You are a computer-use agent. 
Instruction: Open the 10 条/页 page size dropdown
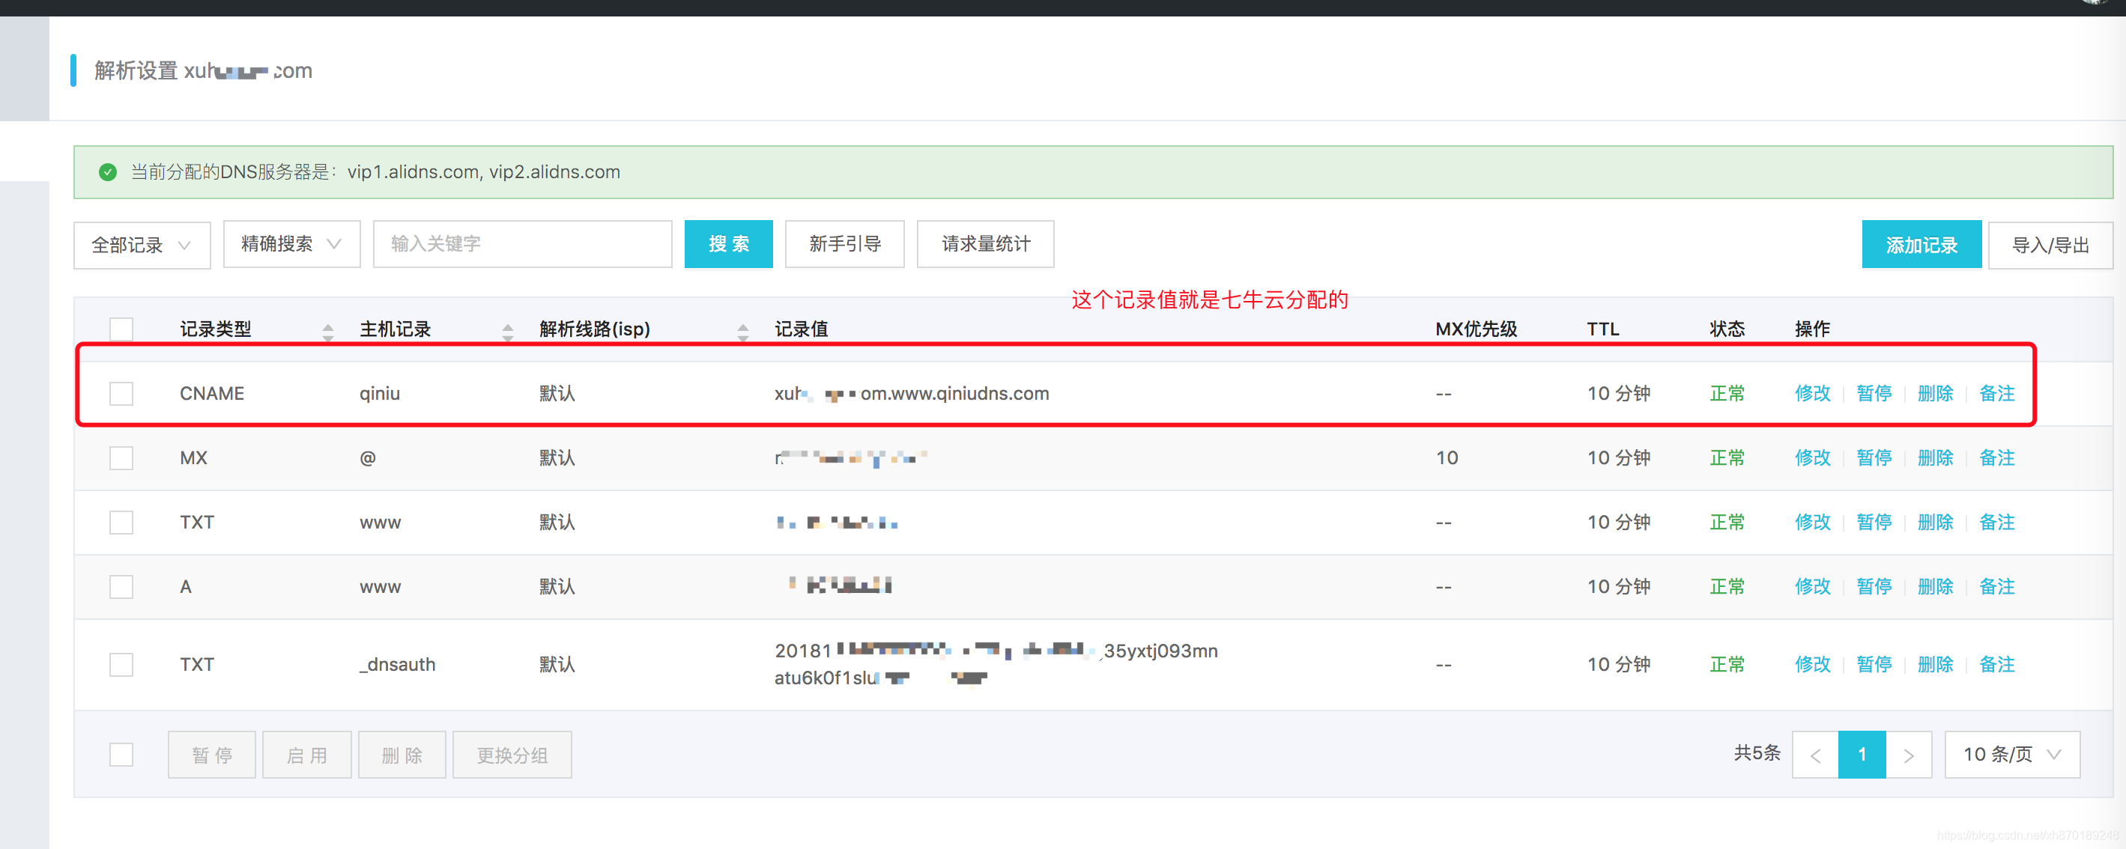coord(2011,754)
